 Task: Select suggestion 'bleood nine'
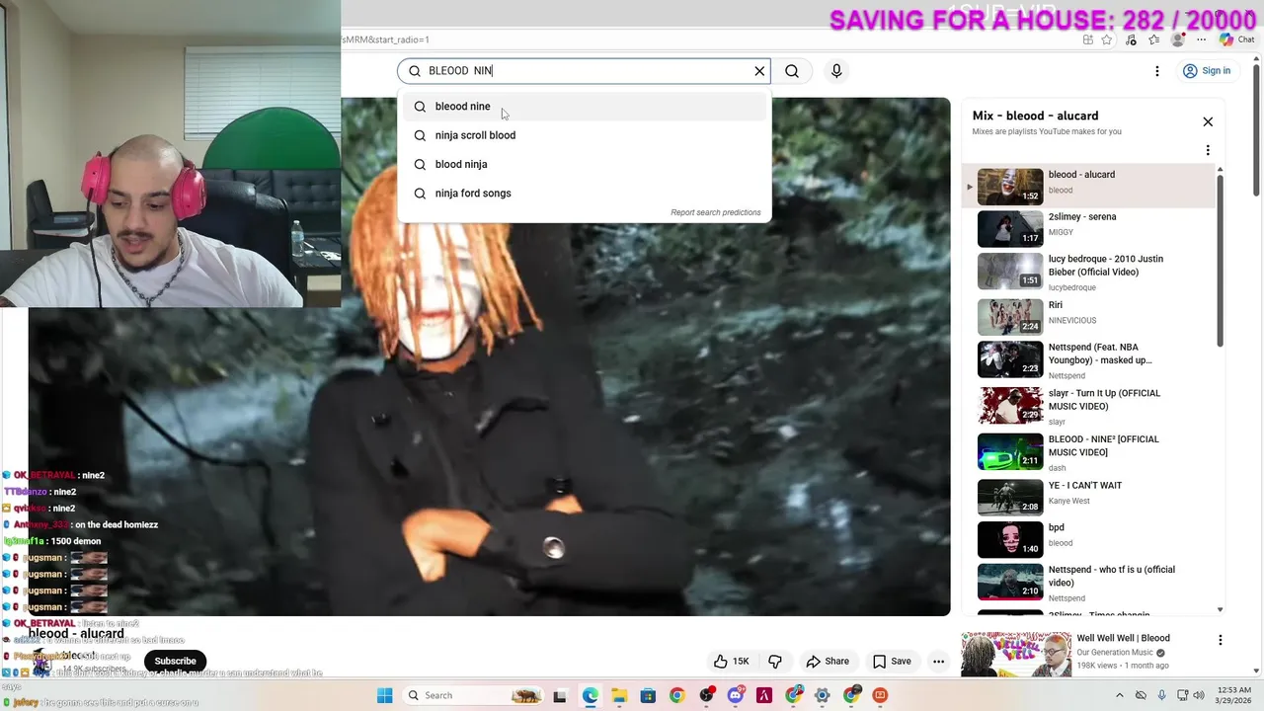tap(585, 107)
